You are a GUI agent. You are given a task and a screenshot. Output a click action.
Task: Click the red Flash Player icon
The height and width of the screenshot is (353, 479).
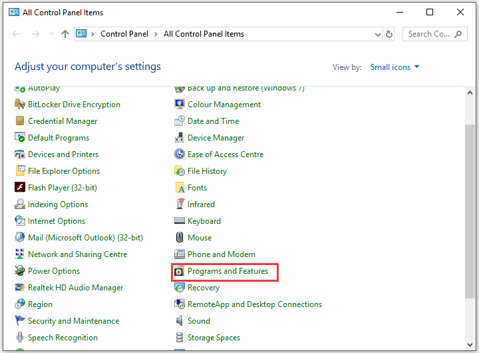(x=20, y=187)
